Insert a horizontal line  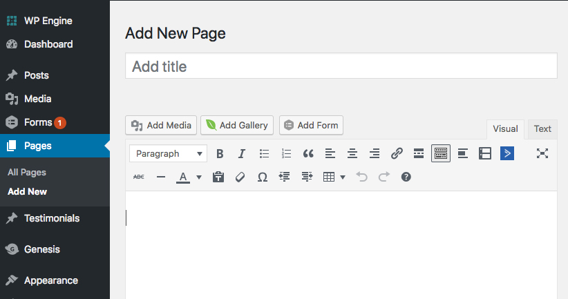(161, 177)
